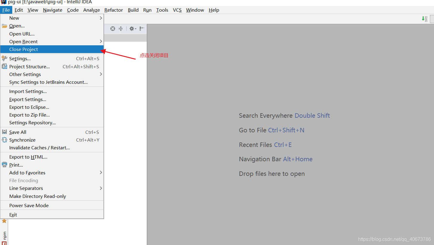Viewport: 434px width, 245px height.
Task: Select Open URL... menu entry
Action: tap(52, 34)
